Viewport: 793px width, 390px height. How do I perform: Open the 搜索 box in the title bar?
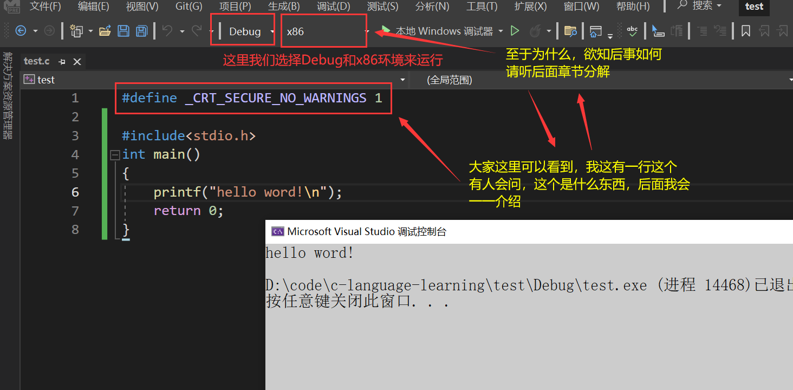[700, 6]
